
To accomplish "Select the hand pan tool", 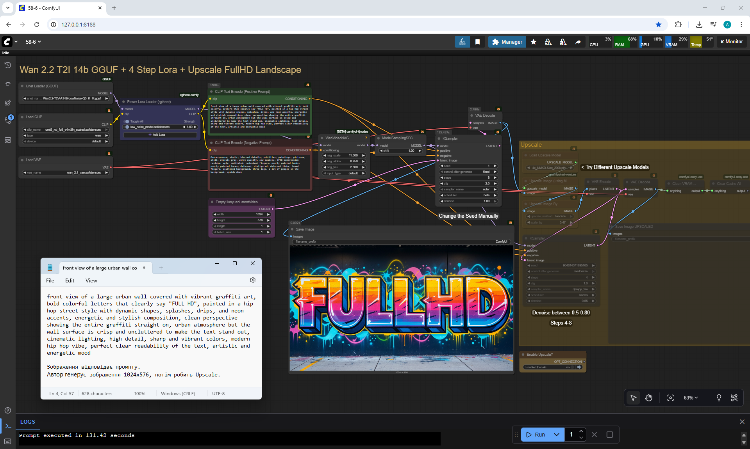I will pyautogui.click(x=649, y=398).
